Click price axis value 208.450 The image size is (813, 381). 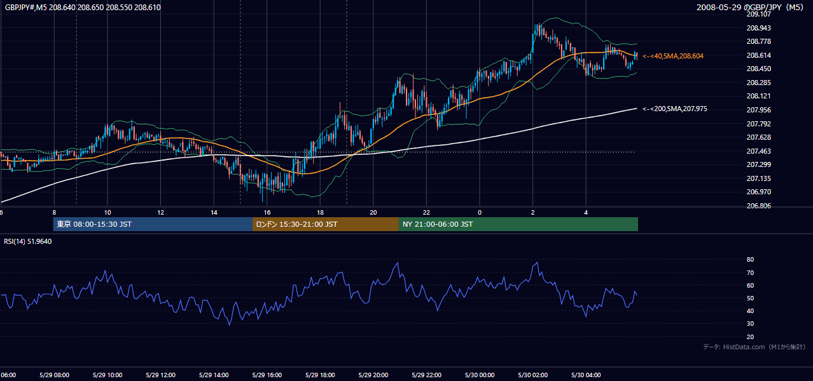[758, 69]
